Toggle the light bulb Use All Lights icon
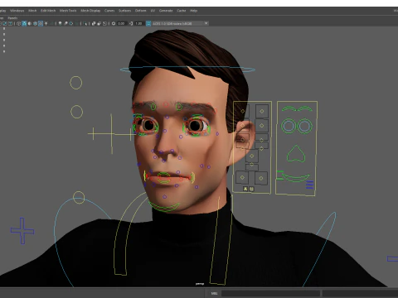The image size is (398, 298). tap(60, 23)
